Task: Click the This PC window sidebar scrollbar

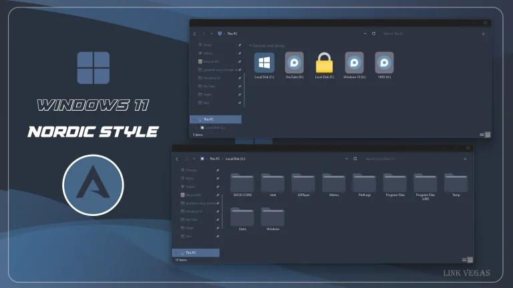Action: click(244, 90)
